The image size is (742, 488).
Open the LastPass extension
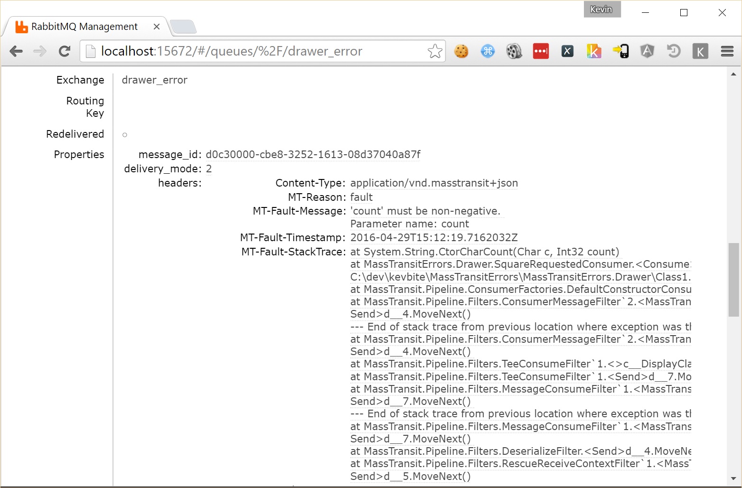pos(541,51)
